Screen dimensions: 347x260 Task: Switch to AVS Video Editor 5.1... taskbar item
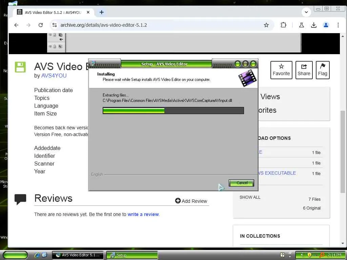78,255
